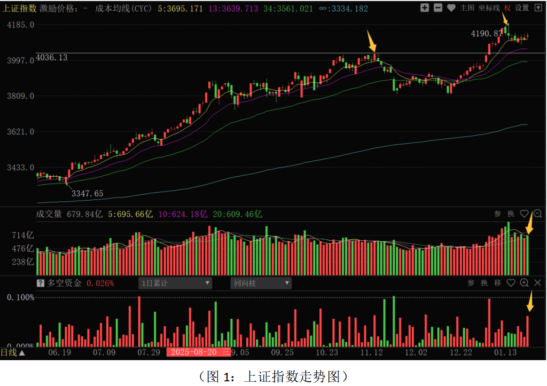The height and width of the screenshot is (386, 547).
Task: Close the 多空资金 indicator panel
Action: (538, 283)
